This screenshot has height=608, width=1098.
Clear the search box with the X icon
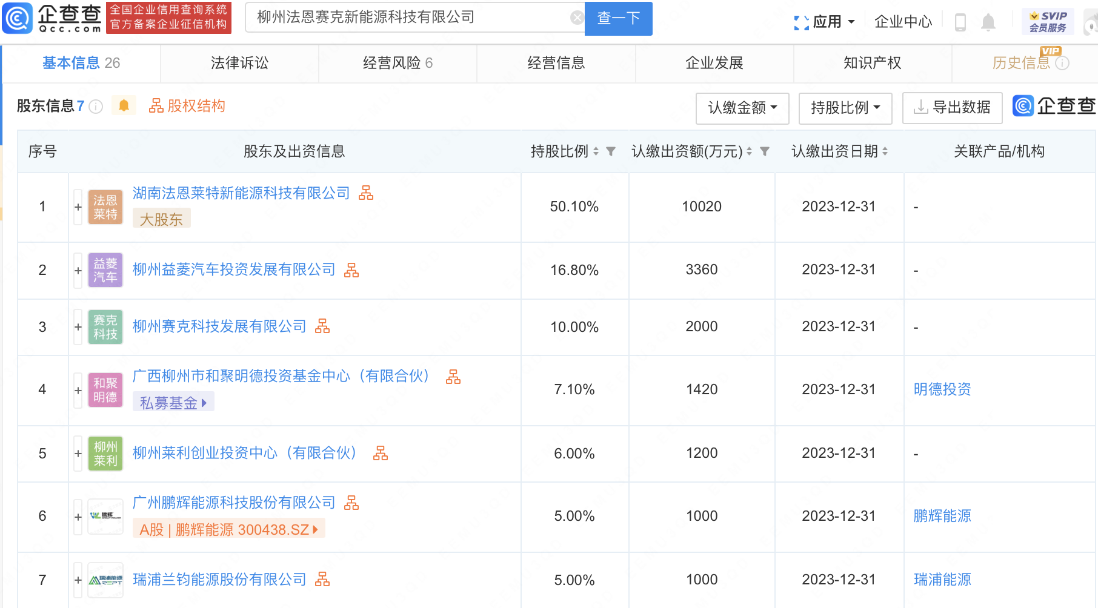[x=577, y=18]
